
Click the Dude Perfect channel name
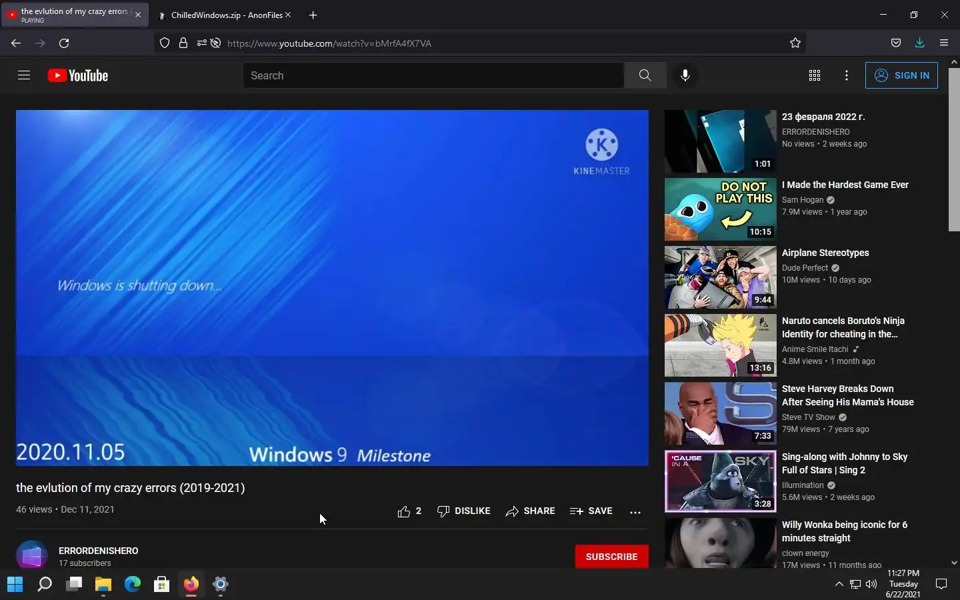click(805, 268)
